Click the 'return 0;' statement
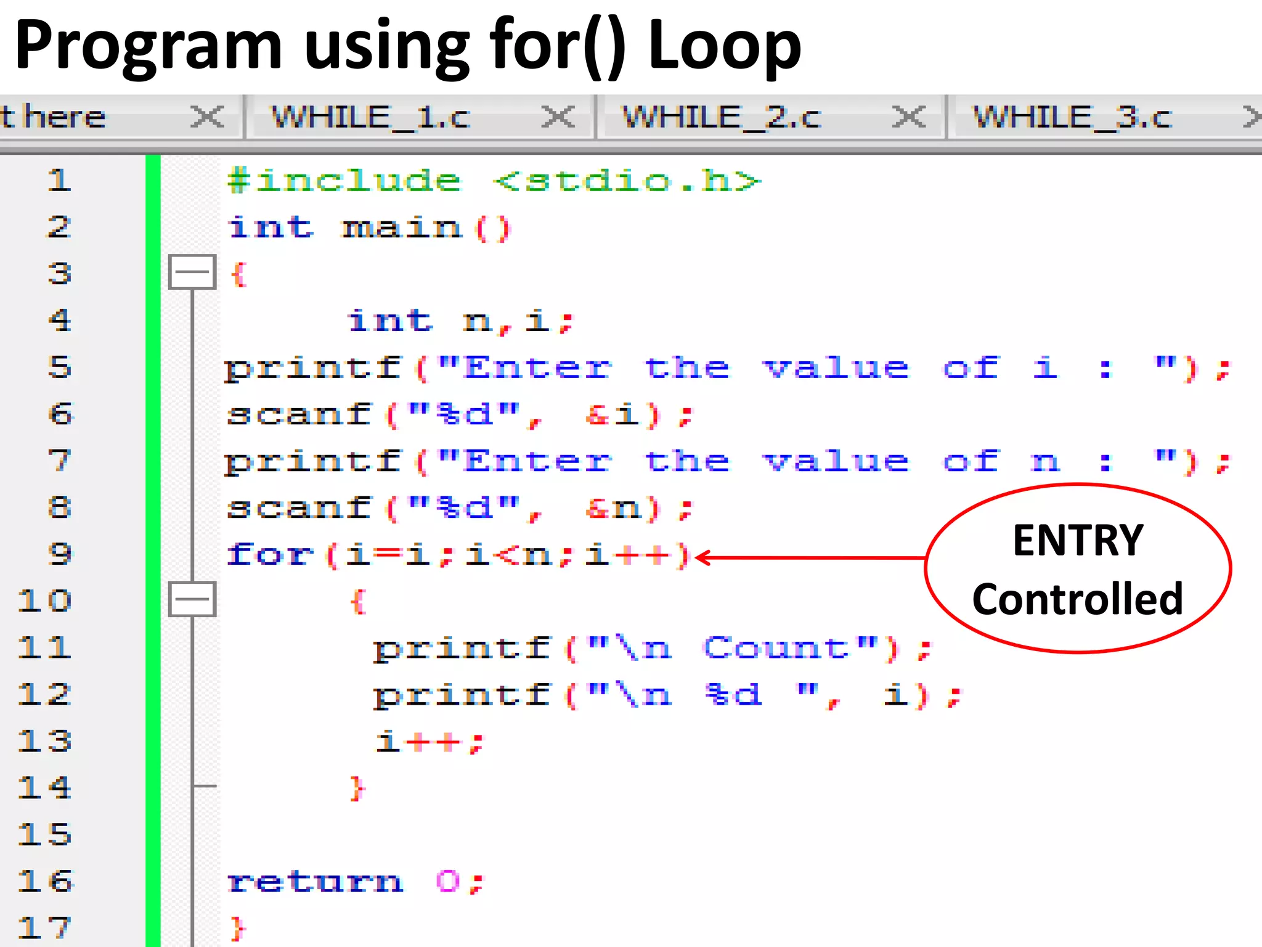This screenshot has width=1262, height=947. tap(356, 882)
